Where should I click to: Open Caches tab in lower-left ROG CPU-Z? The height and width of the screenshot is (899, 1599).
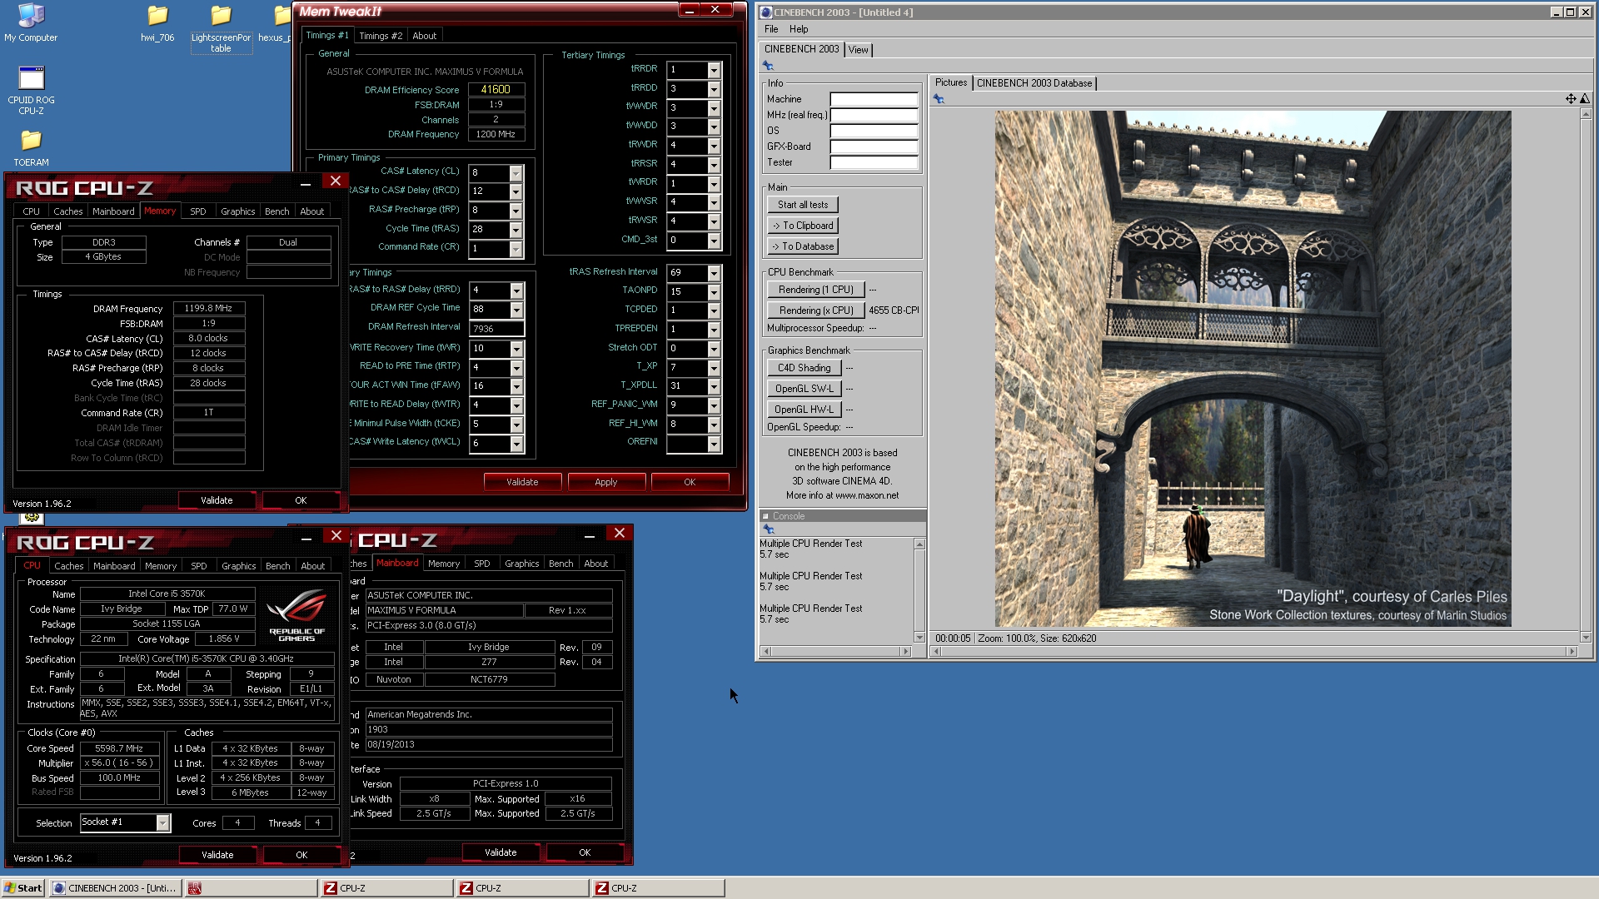pos(69,566)
